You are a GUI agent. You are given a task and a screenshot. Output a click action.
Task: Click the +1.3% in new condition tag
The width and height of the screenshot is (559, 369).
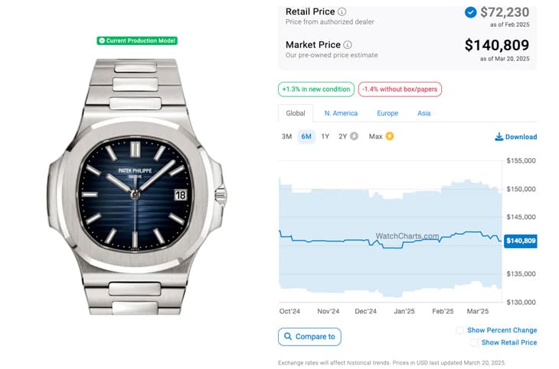(316, 89)
